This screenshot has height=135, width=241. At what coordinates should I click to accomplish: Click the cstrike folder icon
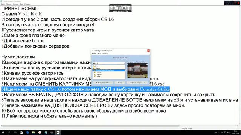point(95,72)
